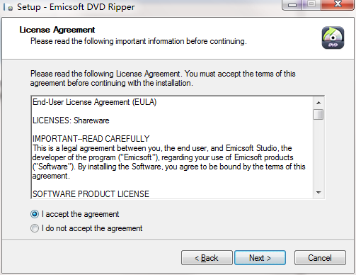
Task: Click the setup icon in the title bar
Action: 8,7
